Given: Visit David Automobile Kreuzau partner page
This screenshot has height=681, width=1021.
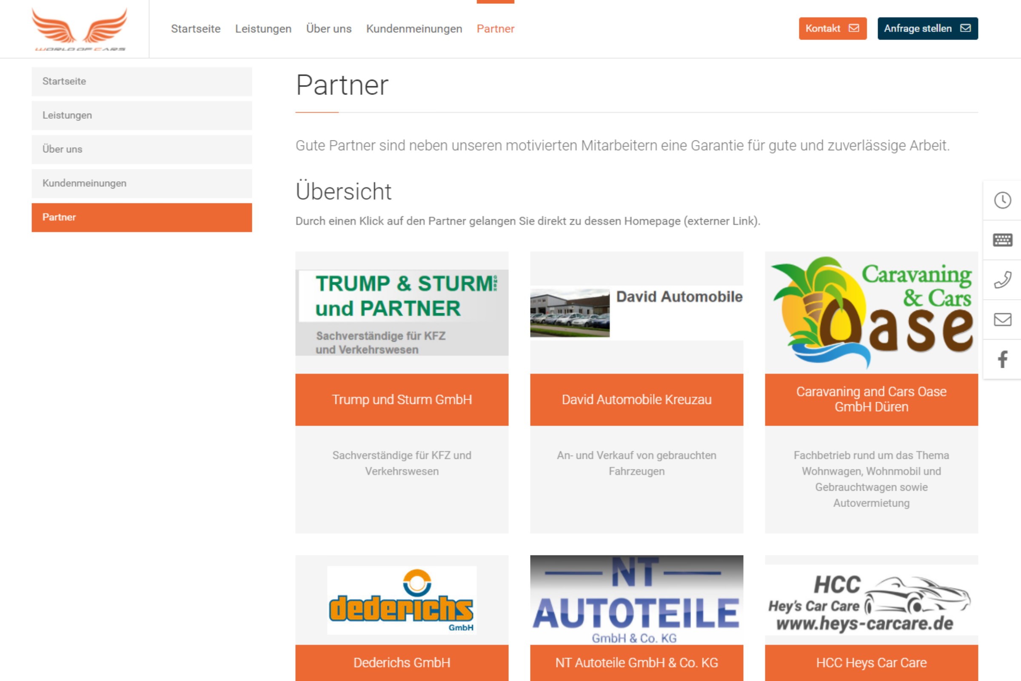Looking at the screenshot, I should (x=636, y=400).
